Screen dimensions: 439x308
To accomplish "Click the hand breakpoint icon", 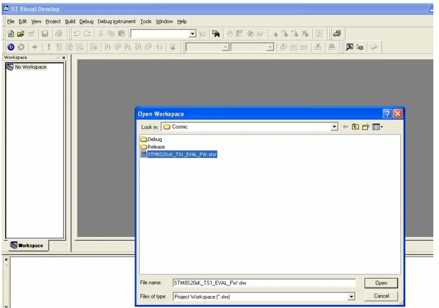I will click(230, 34).
